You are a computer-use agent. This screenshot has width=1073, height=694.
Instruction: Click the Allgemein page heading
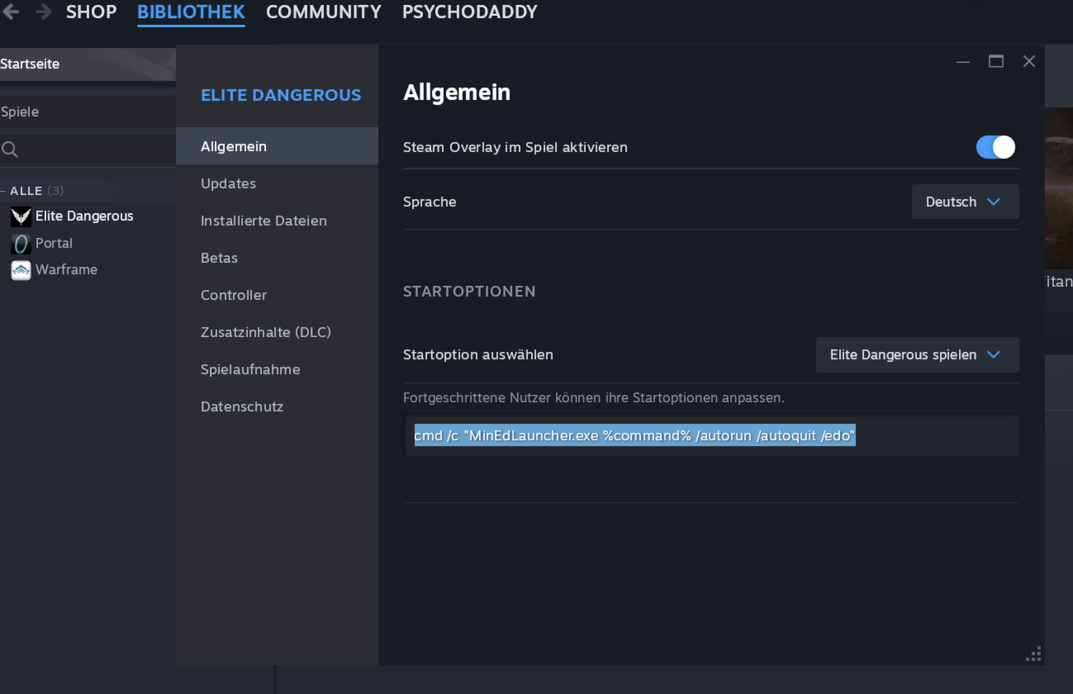coord(457,93)
